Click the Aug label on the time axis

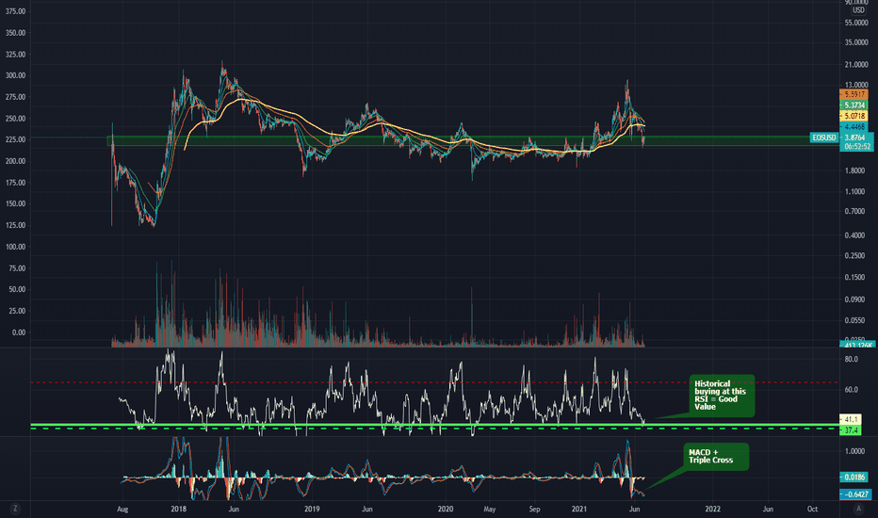(122, 509)
